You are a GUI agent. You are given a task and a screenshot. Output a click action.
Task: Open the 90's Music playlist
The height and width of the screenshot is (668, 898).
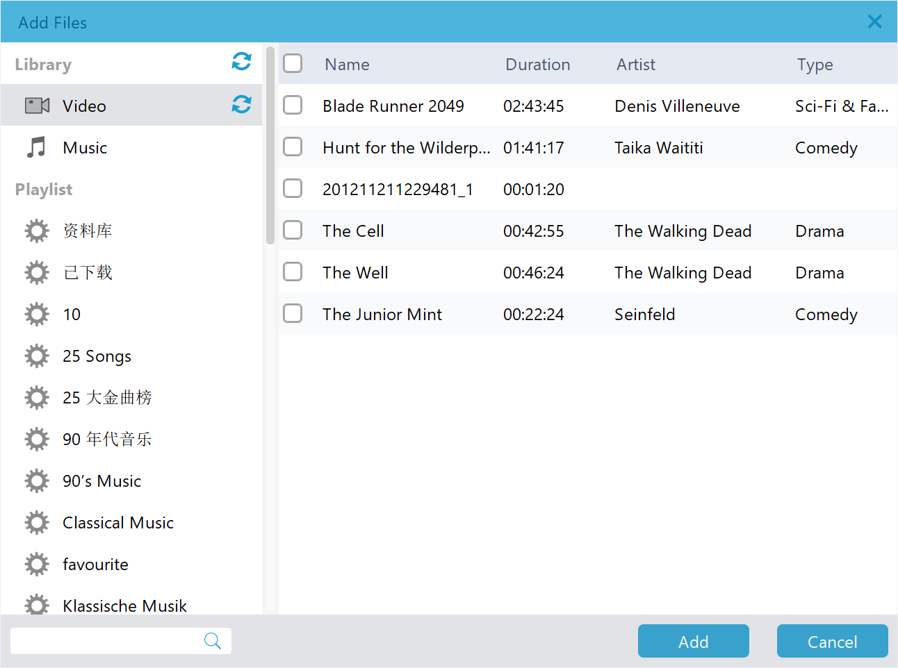click(101, 481)
